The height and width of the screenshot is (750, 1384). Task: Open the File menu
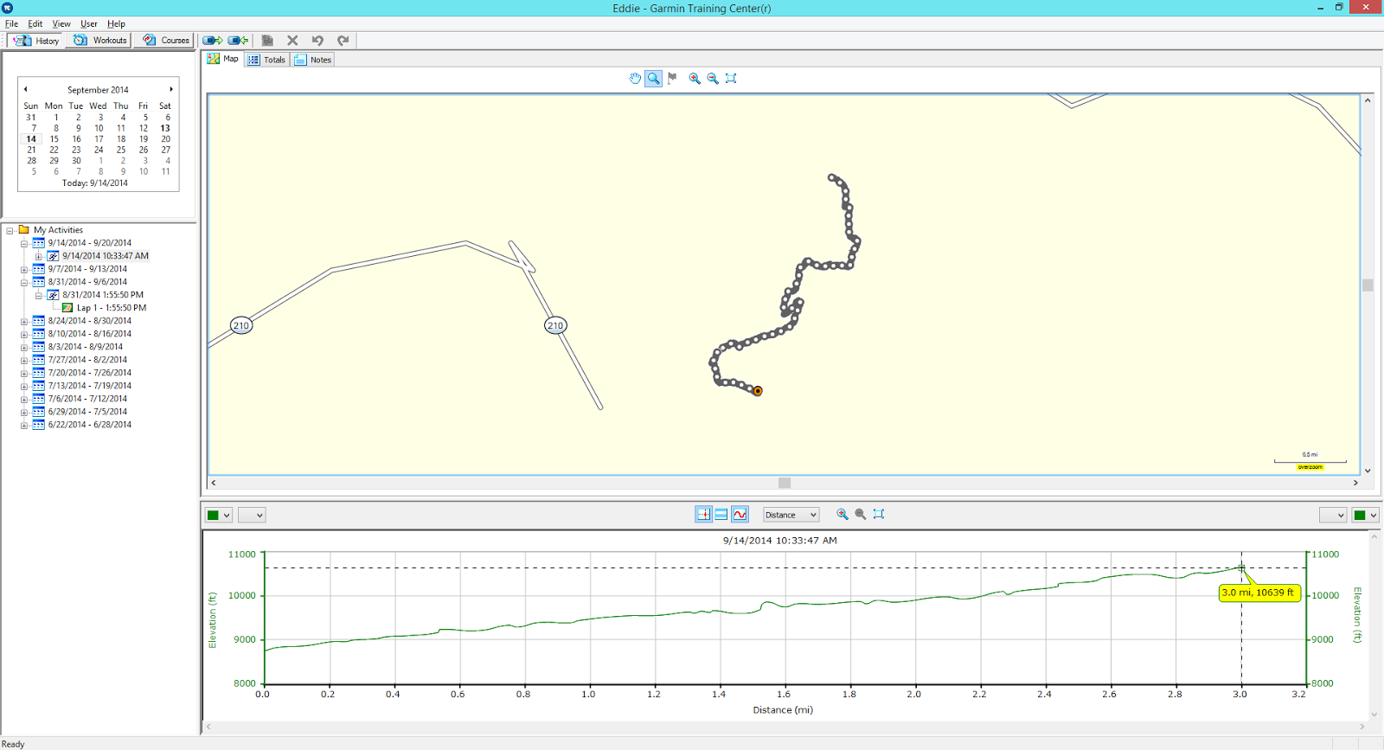(11, 24)
